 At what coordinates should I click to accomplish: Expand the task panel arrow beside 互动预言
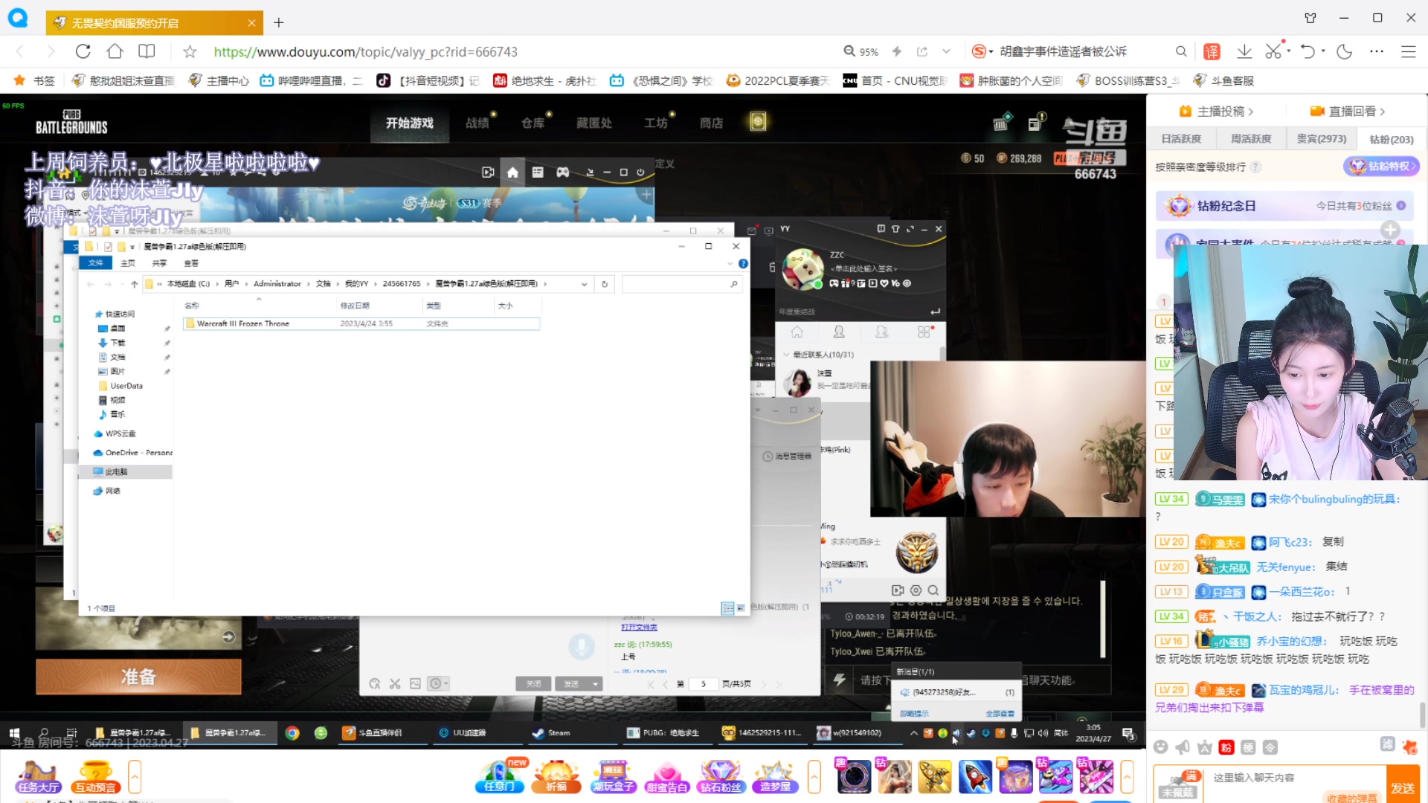point(135,778)
